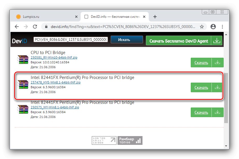Open link 237478_HYE-Win8.1-64bit-INF.zip
Viewport: 239px width, 159px height.
click(55, 82)
